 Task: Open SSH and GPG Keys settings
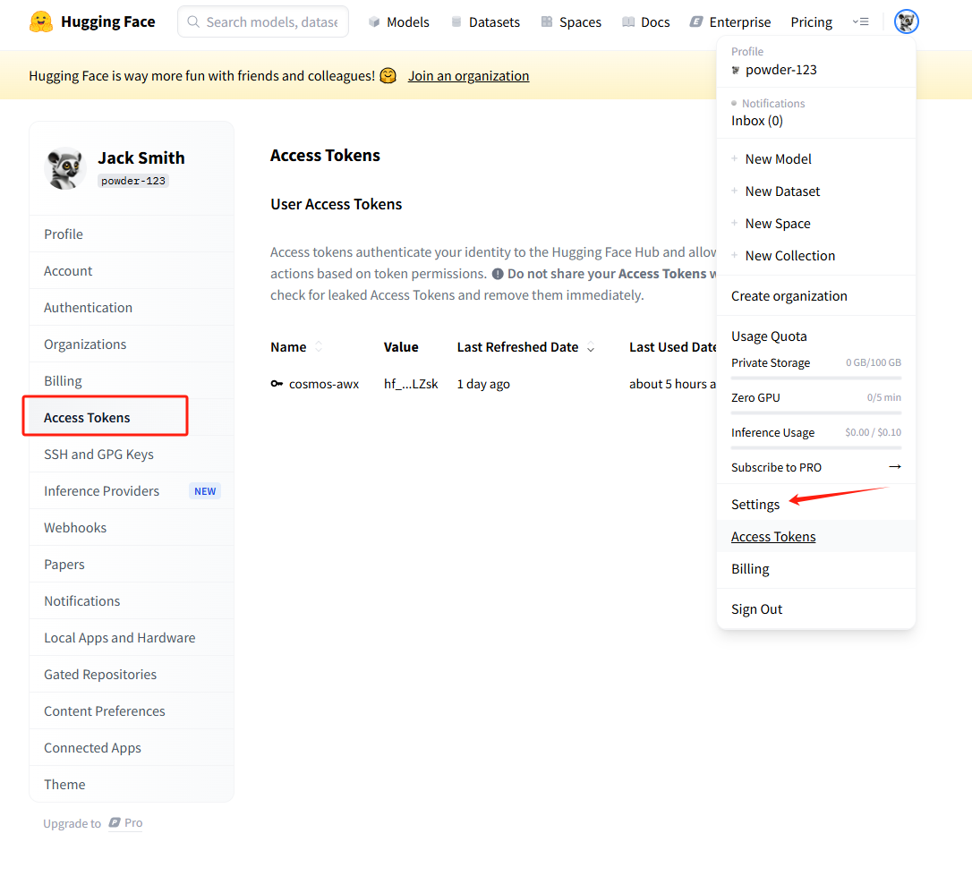pos(132,455)
